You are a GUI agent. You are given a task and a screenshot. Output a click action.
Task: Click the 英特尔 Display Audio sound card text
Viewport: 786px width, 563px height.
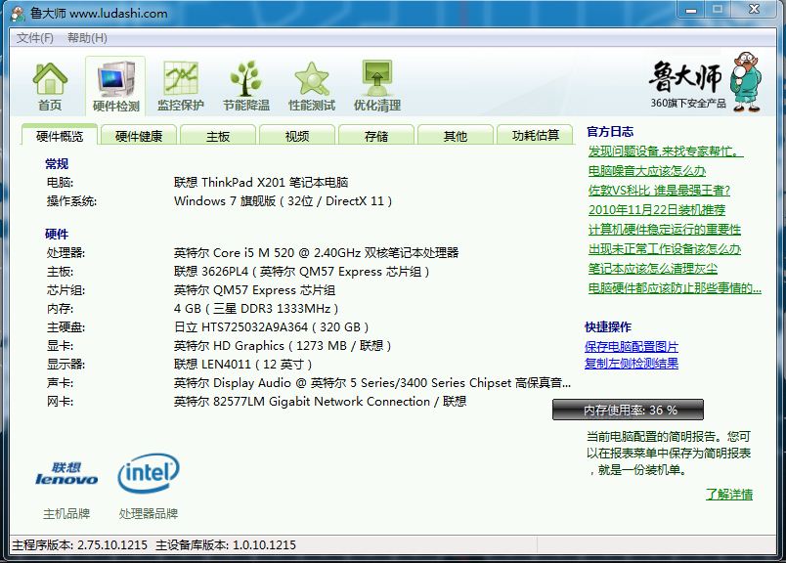[371, 383]
